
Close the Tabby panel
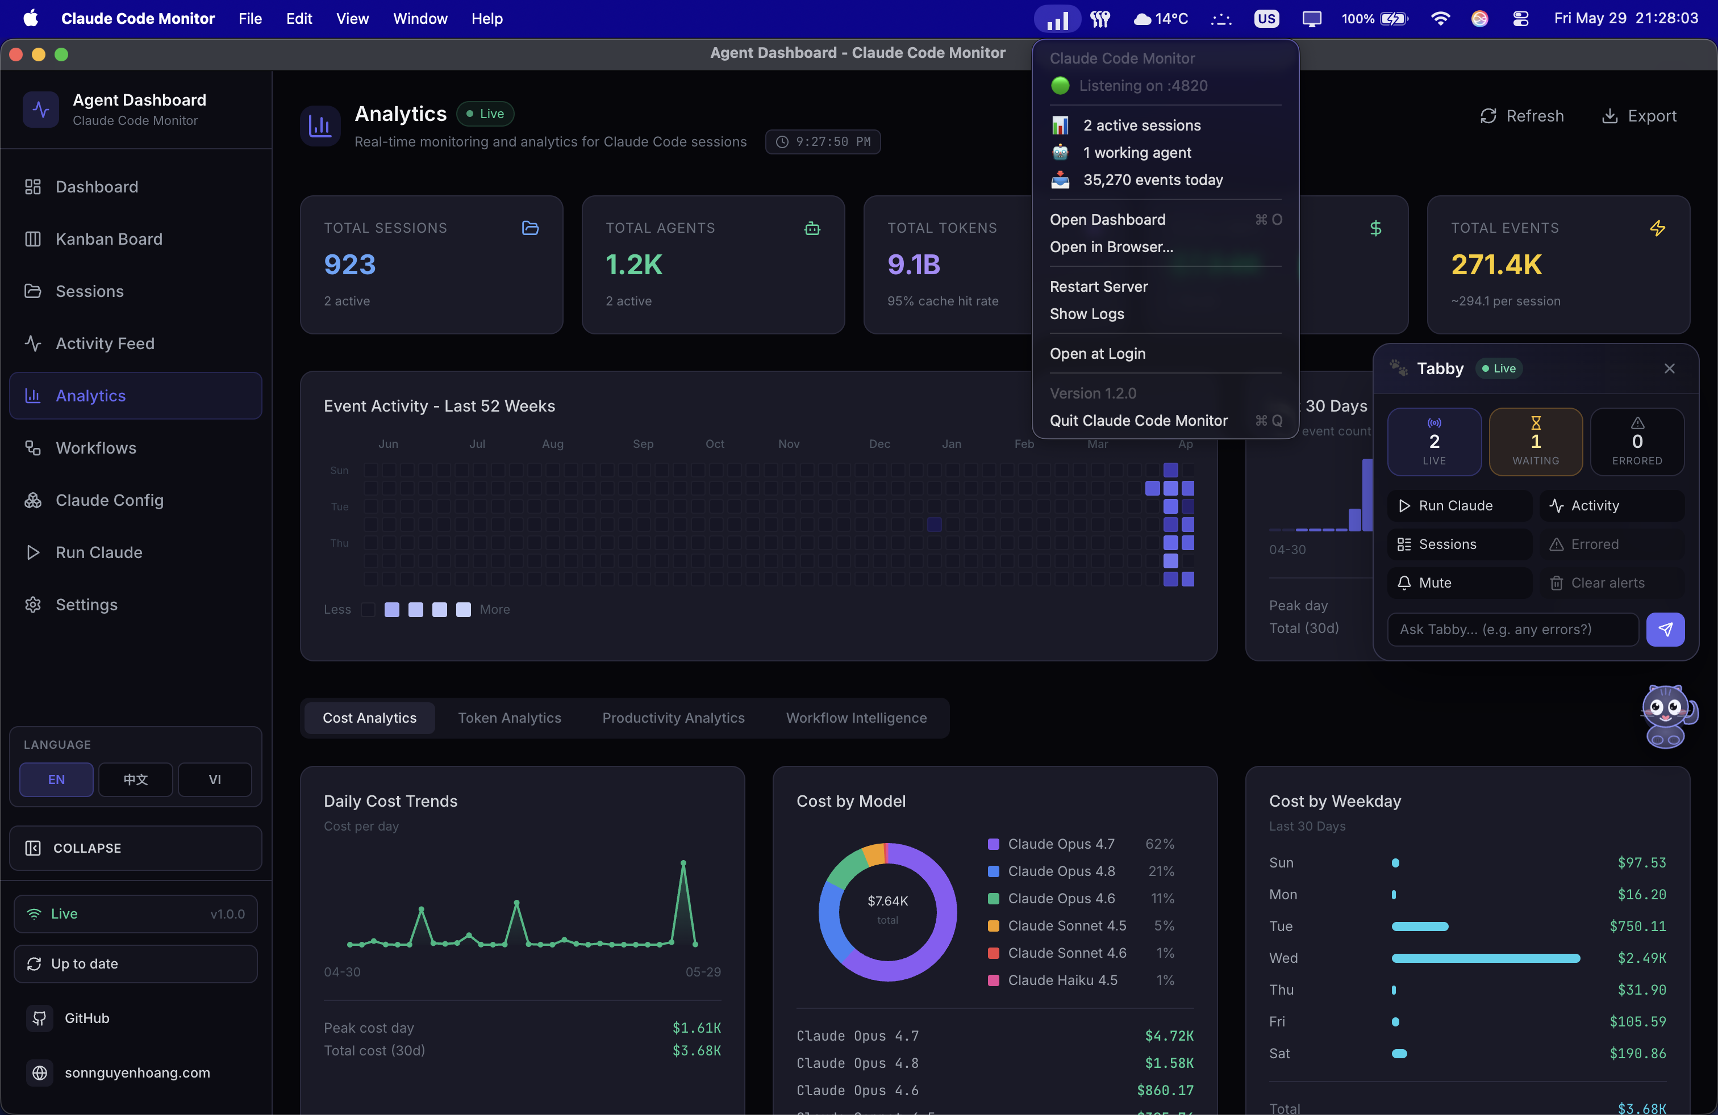(1669, 368)
